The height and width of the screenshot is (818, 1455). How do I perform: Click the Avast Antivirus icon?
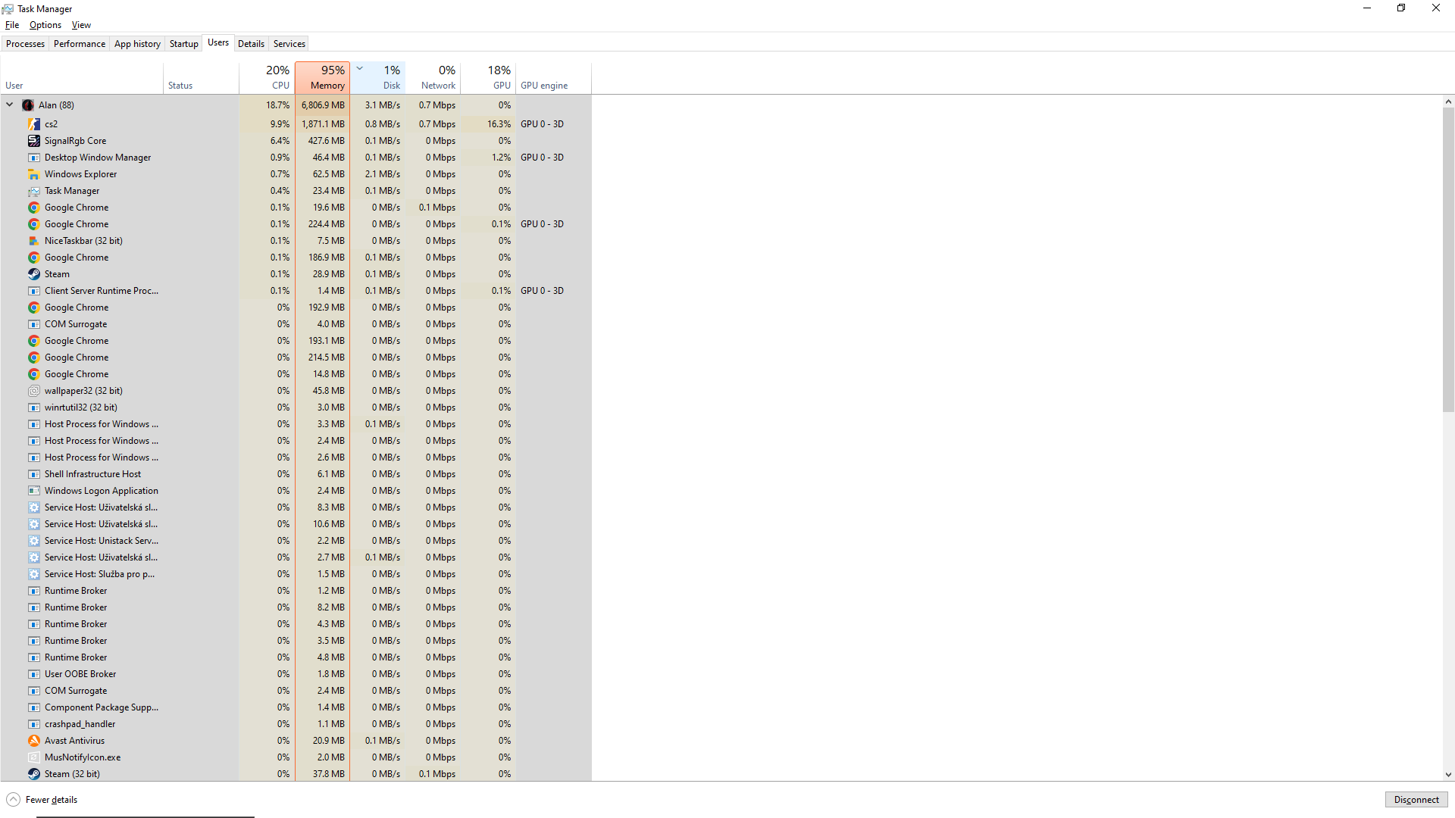point(34,741)
